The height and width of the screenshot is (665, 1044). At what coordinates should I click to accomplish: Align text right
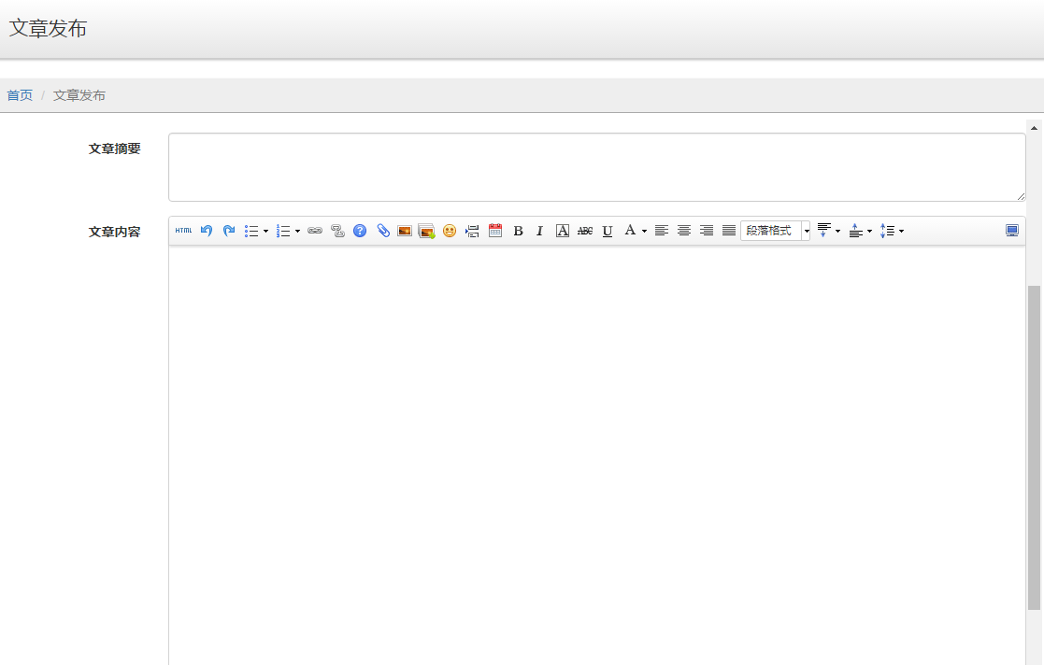[707, 231]
